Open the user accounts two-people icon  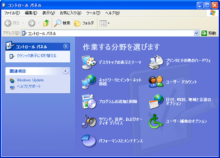pos(156,82)
